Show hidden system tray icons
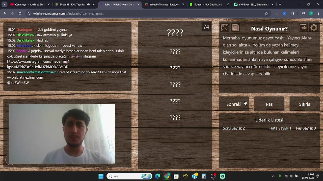 [x=273, y=176]
